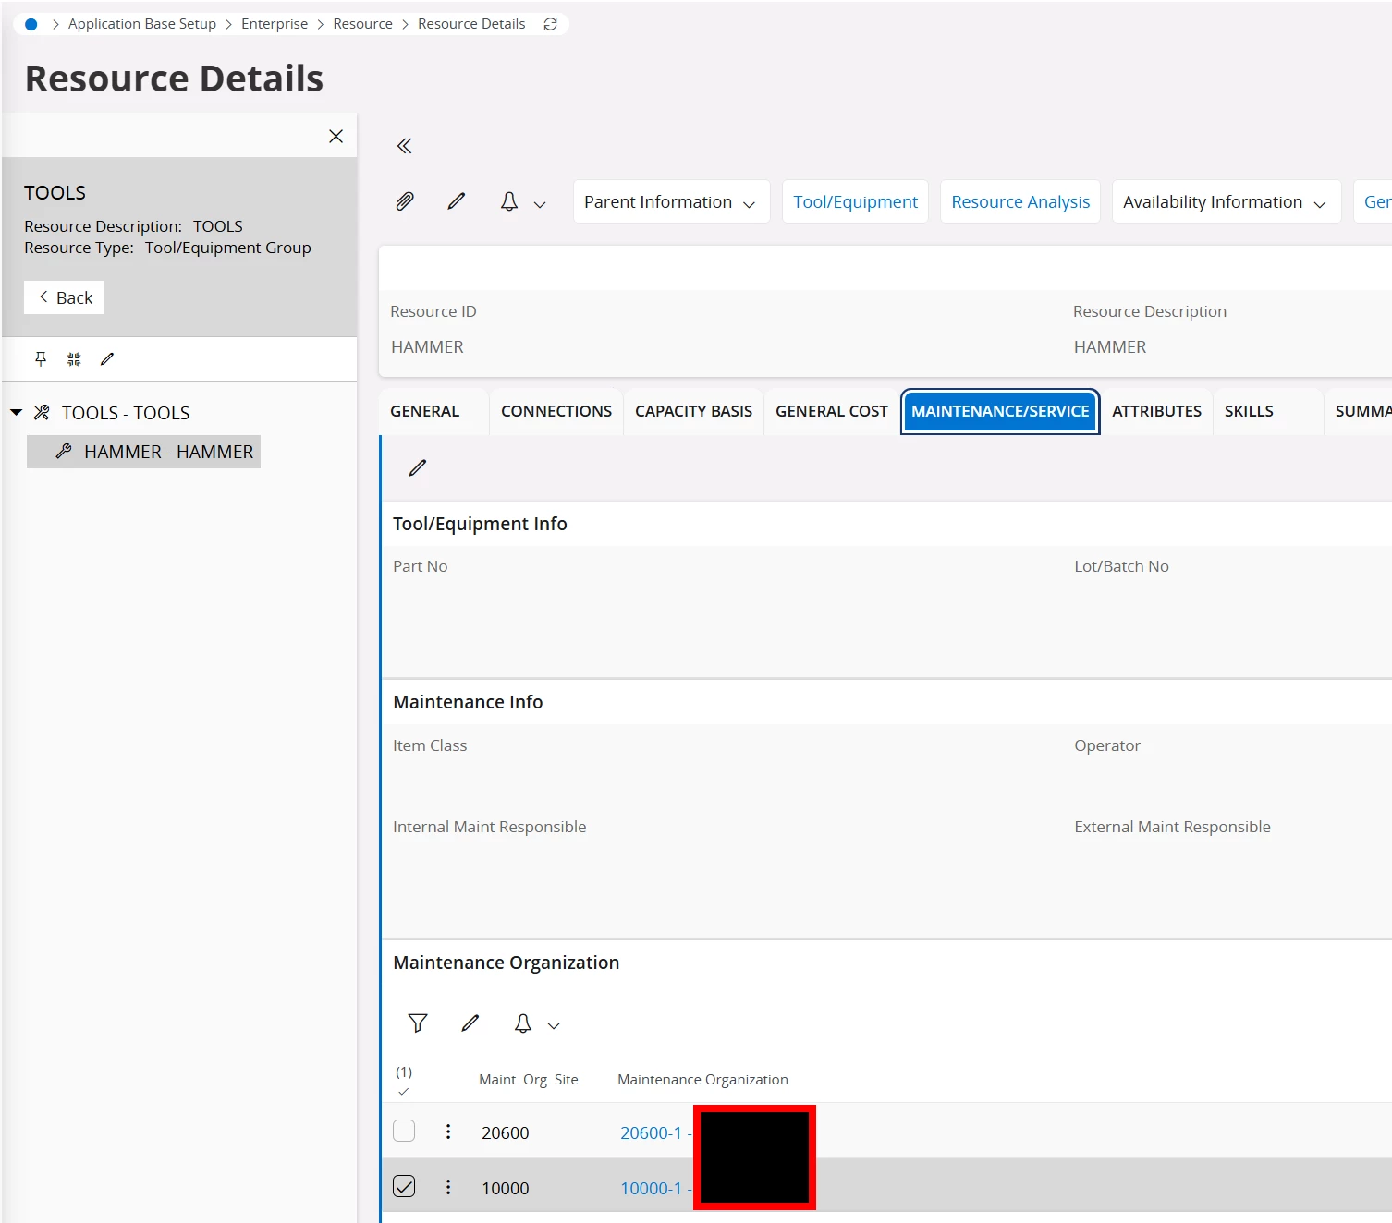Switch to the CAPACITY BASIS tab

693,411
